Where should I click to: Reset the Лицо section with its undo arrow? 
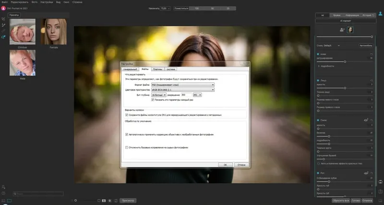point(372,80)
